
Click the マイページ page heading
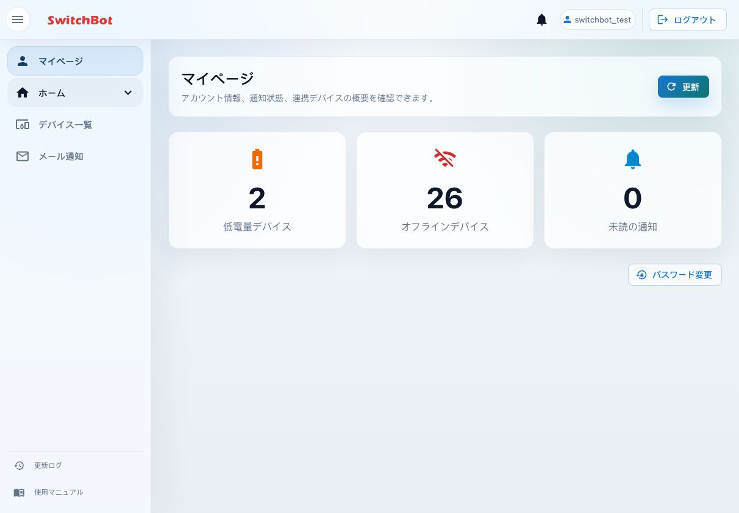pyautogui.click(x=218, y=78)
